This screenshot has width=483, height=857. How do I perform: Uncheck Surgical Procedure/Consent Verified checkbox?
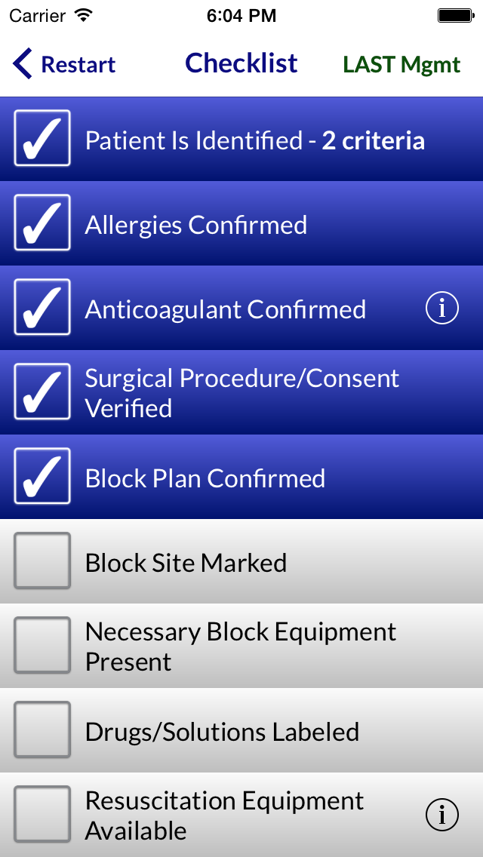tap(42, 392)
